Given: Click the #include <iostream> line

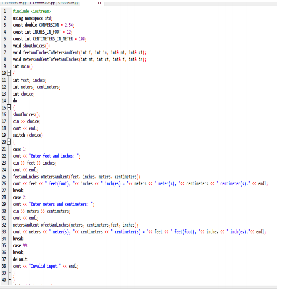Looking at the screenshot, I should (32, 11).
